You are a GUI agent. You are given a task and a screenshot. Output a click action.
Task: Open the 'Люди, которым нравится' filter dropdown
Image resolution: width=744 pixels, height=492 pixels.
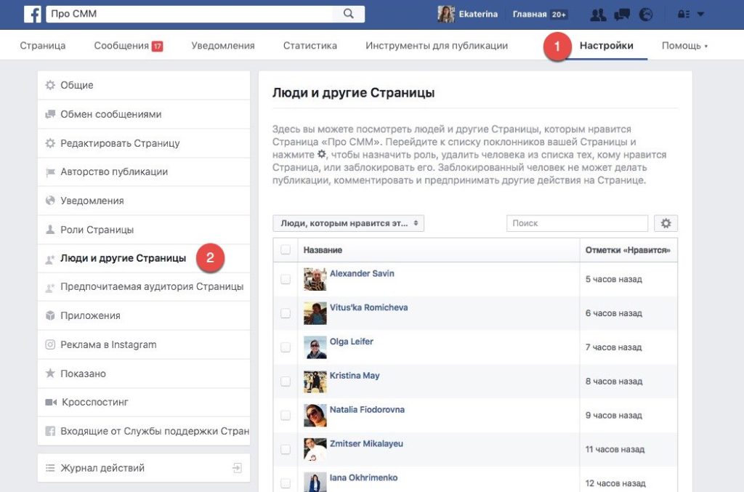coord(348,223)
